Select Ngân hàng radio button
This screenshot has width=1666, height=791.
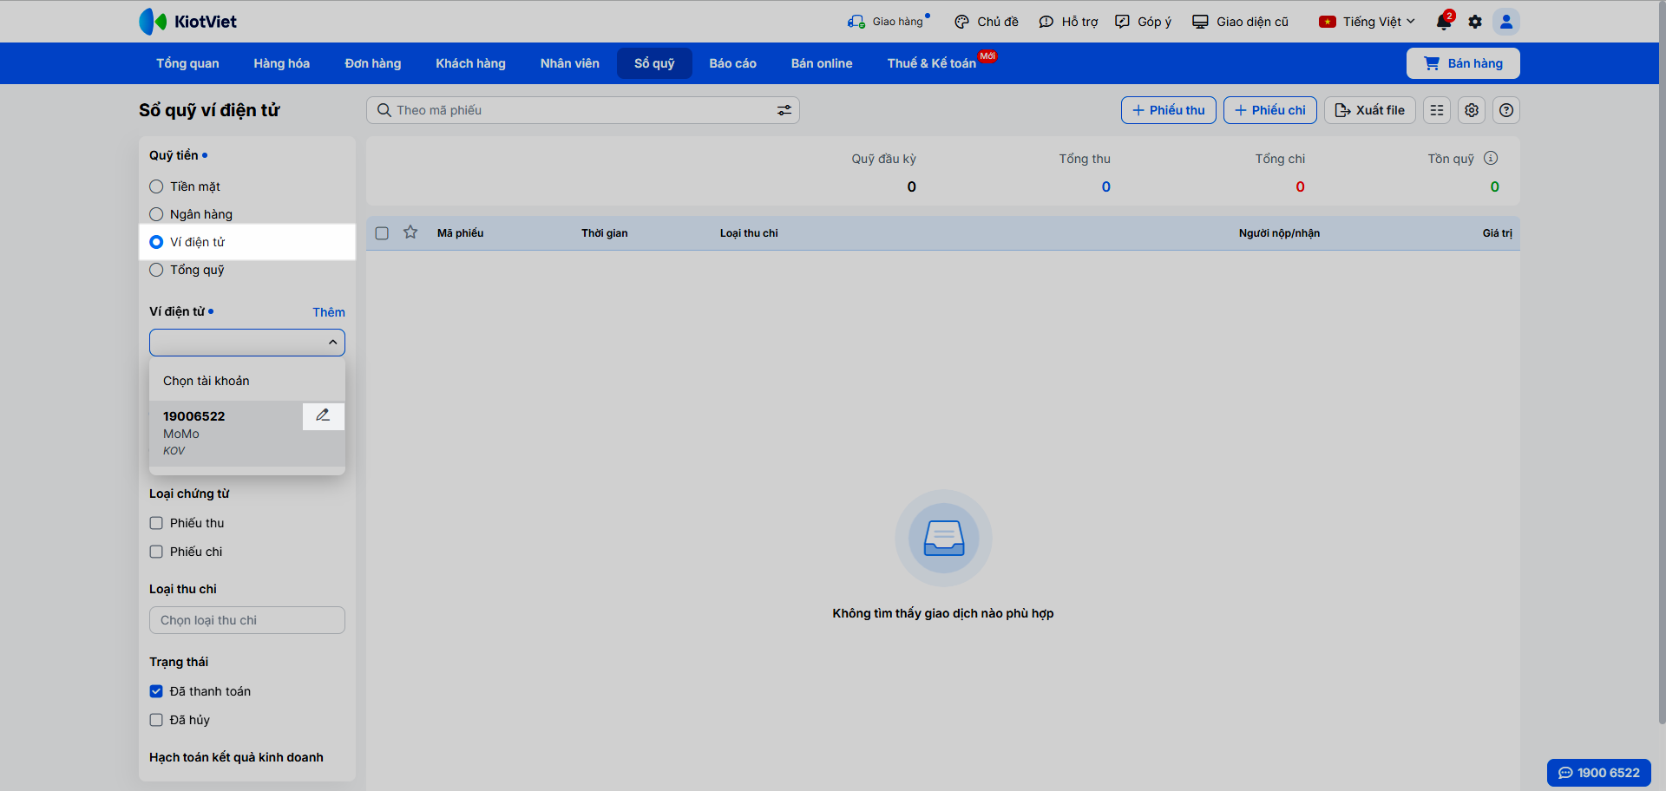pyautogui.click(x=156, y=214)
